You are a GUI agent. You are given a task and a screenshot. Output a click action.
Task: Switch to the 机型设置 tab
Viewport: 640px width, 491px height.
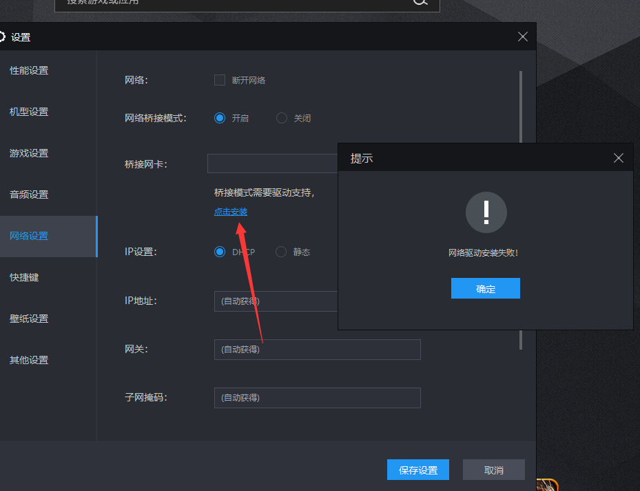(29, 112)
